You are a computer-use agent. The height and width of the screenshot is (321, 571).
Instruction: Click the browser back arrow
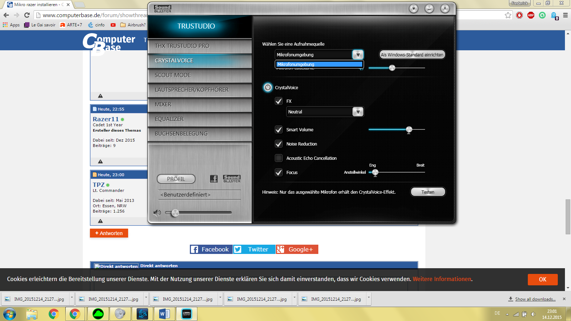coord(6,15)
